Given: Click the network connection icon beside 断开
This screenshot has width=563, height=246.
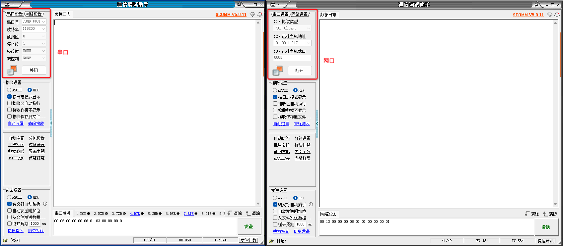Looking at the screenshot, I should pyautogui.click(x=278, y=71).
